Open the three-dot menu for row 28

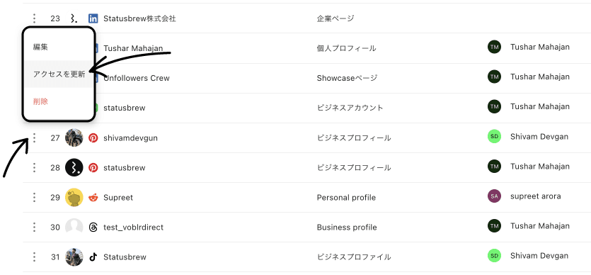point(34,167)
